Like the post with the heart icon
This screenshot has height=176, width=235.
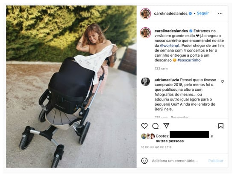pyautogui.click(x=144, y=126)
